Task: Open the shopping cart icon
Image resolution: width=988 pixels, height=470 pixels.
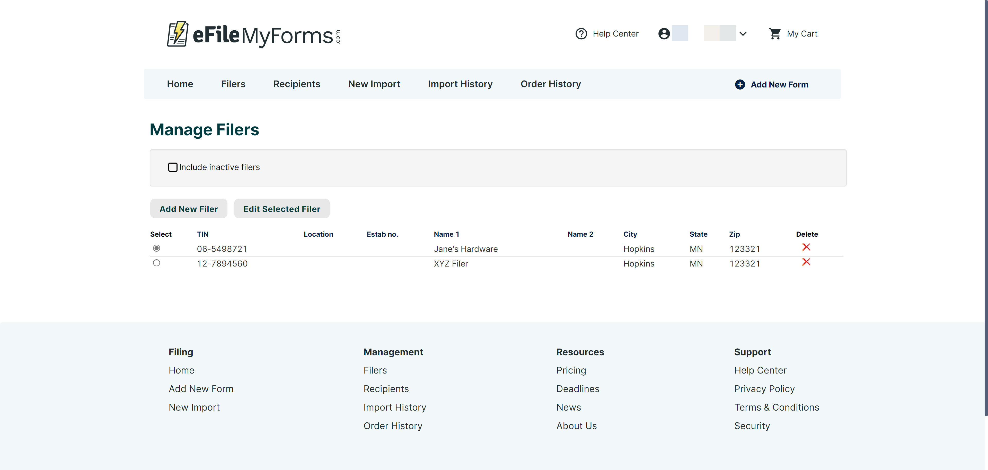Action: pos(775,34)
